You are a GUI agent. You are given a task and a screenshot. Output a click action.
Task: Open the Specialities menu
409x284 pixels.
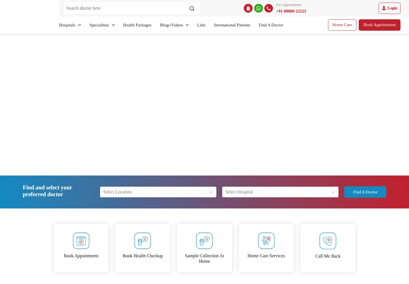click(102, 25)
